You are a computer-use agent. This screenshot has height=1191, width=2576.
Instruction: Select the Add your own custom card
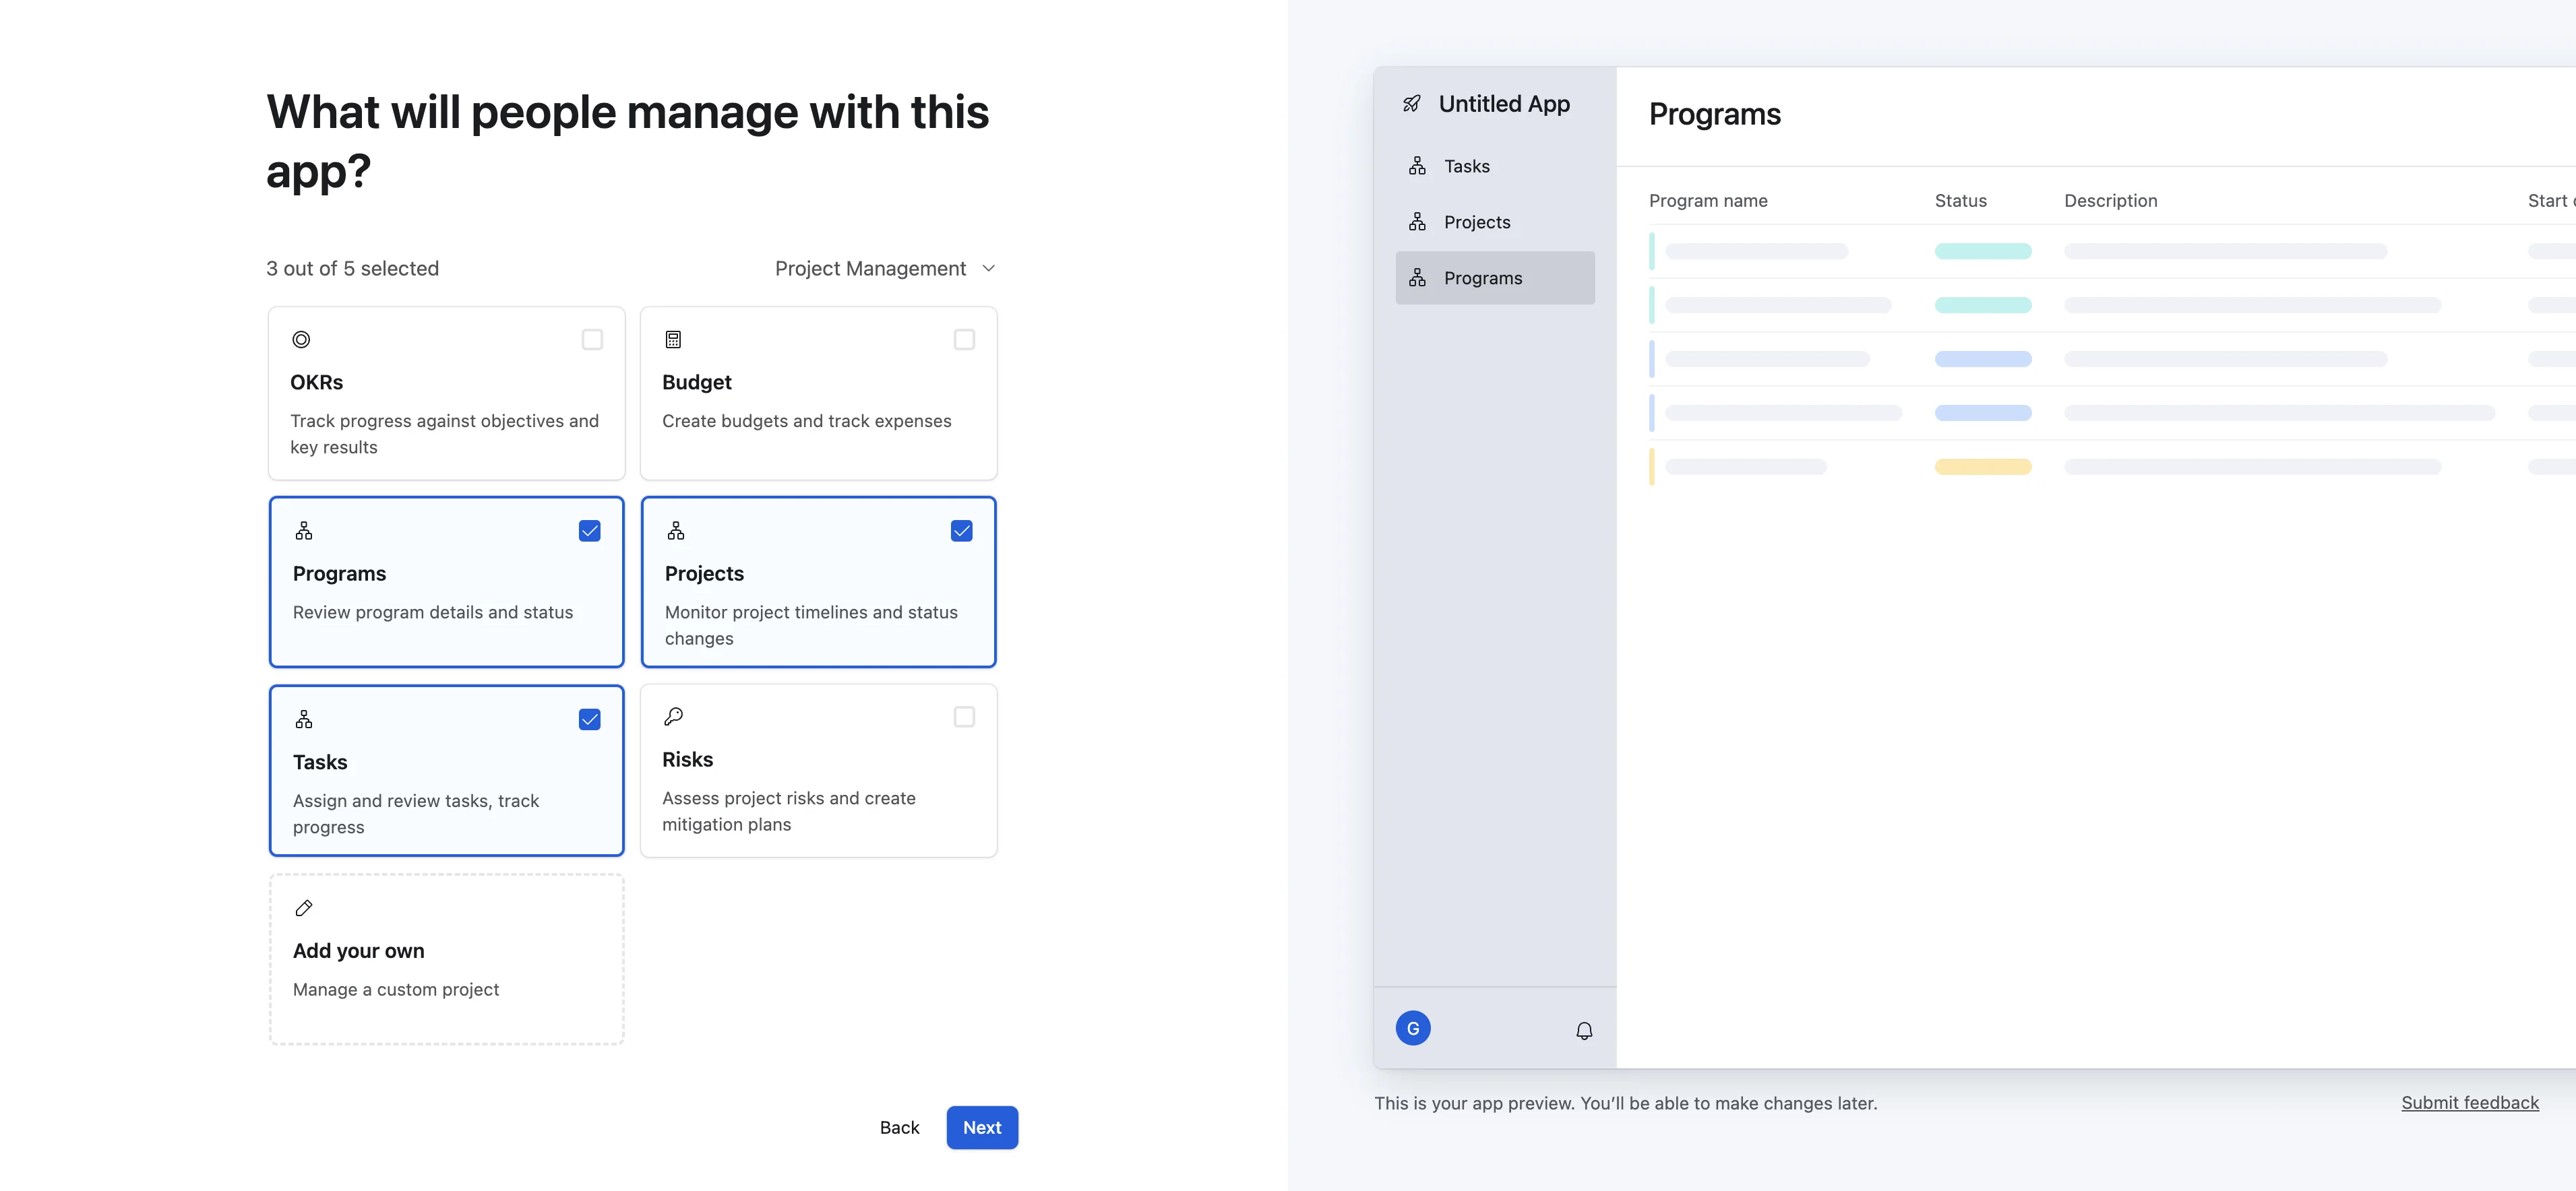pos(446,959)
